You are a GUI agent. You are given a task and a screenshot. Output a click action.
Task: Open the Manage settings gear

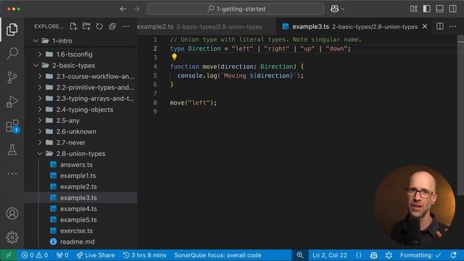coord(12,237)
